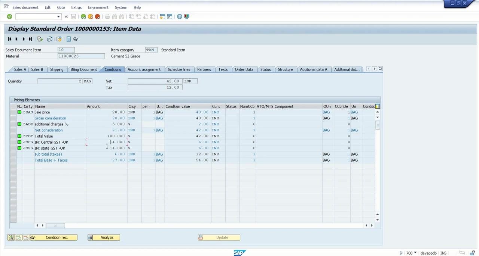
Task: Switch to the Shipping tab
Action: (57, 69)
